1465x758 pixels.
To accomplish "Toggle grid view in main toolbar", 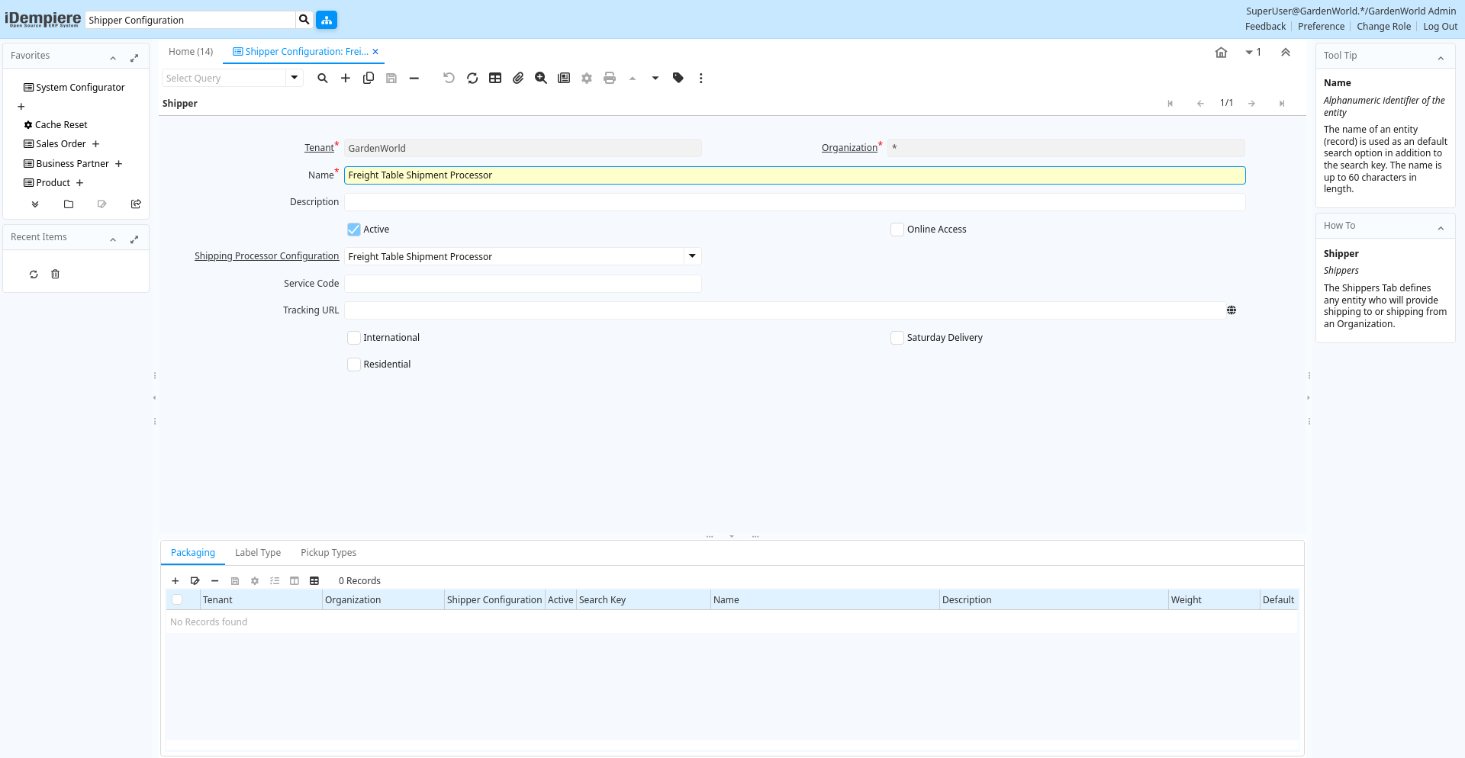I will click(x=495, y=78).
